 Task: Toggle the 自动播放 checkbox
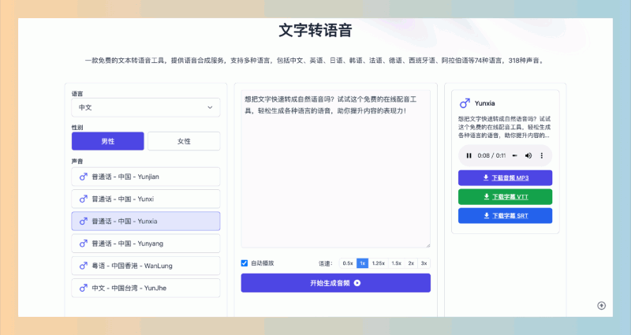[245, 263]
